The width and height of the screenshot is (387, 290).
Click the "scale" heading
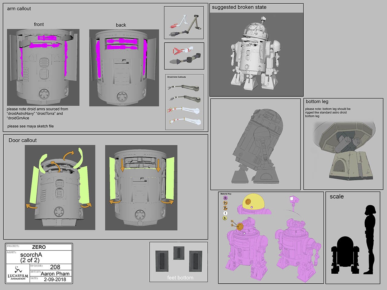(337, 196)
